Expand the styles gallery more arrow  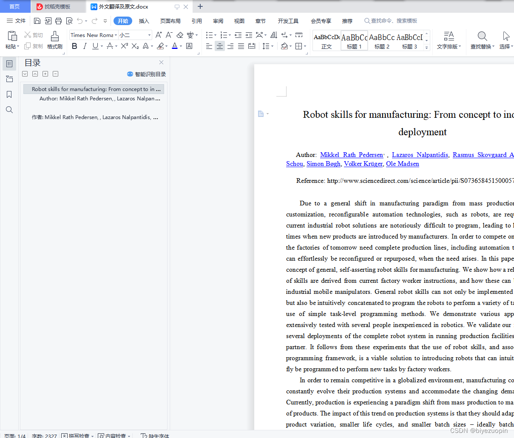[427, 48]
